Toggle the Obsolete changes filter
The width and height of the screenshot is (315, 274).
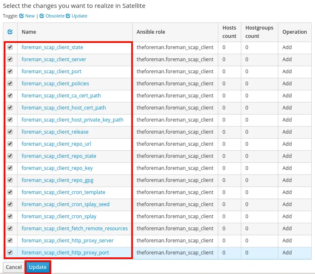52,16
